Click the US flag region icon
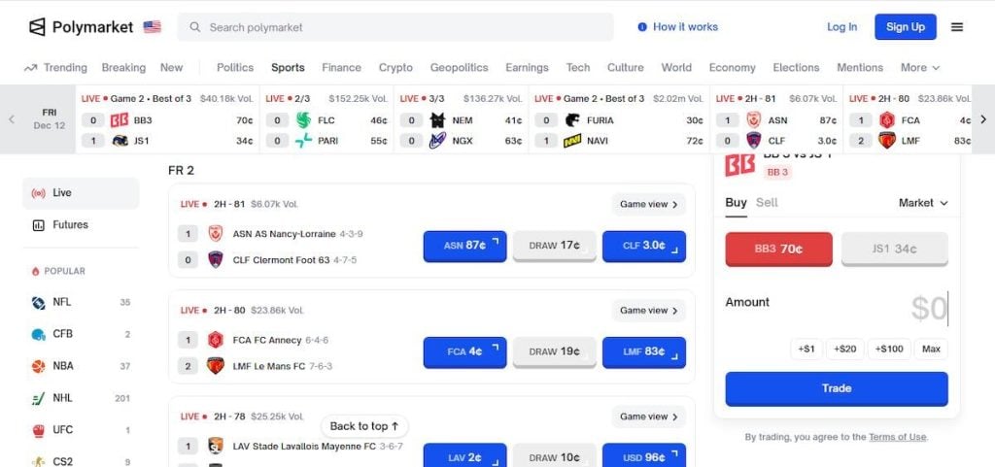Image resolution: width=995 pixels, height=467 pixels. pos(152,26)
